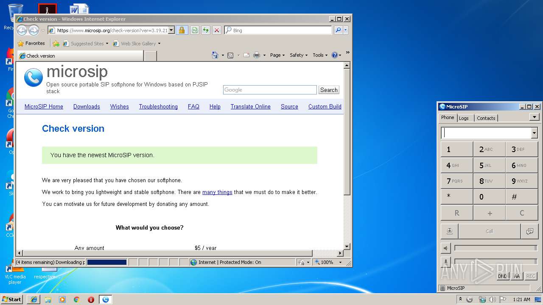Open Favorites star button

point(31,43)
